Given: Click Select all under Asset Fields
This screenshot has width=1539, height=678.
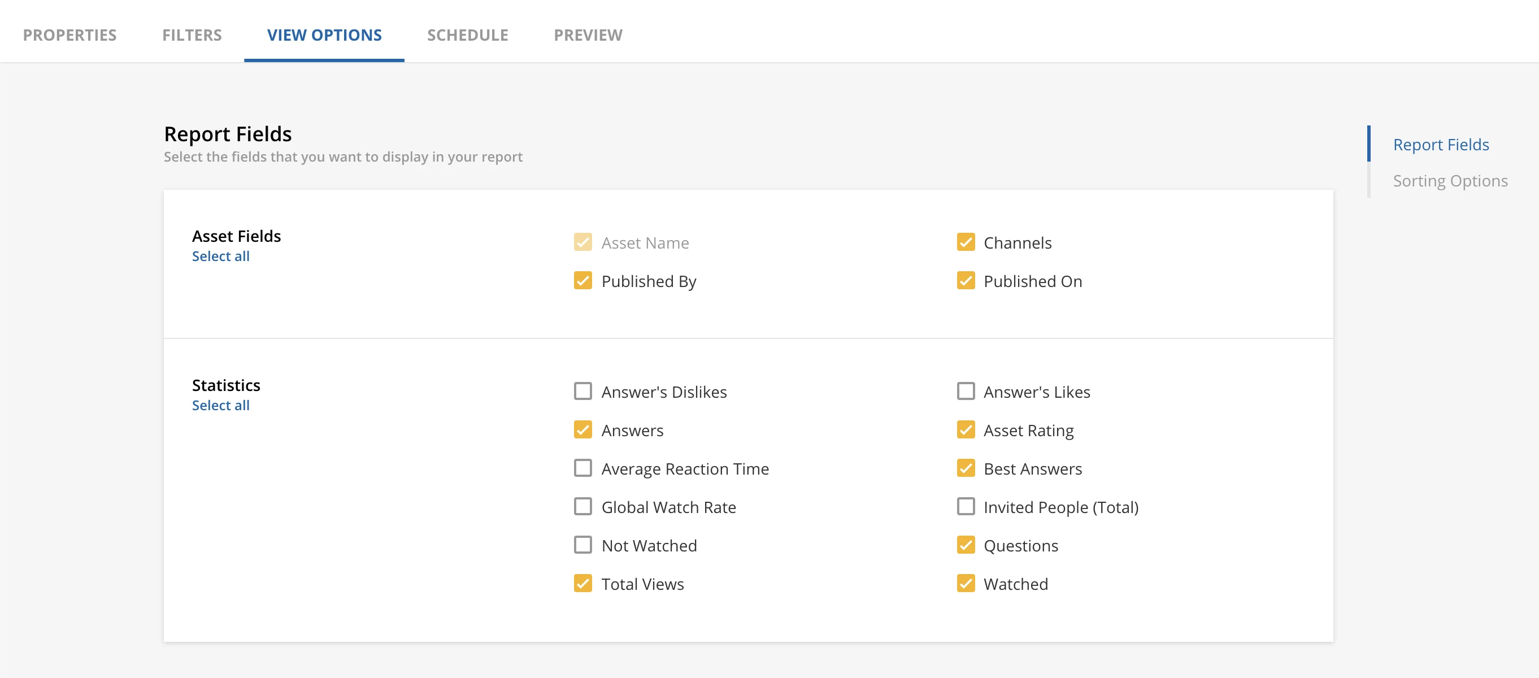Looking at the screenshot, I should 220,257.
